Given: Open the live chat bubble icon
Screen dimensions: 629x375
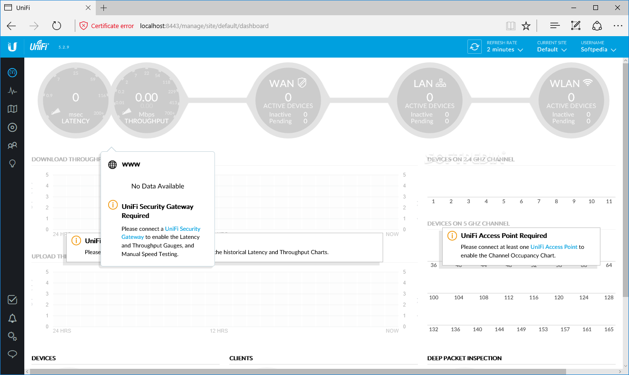Looking at the screenshot, I should pyautogui.click(x=12, y=355).
